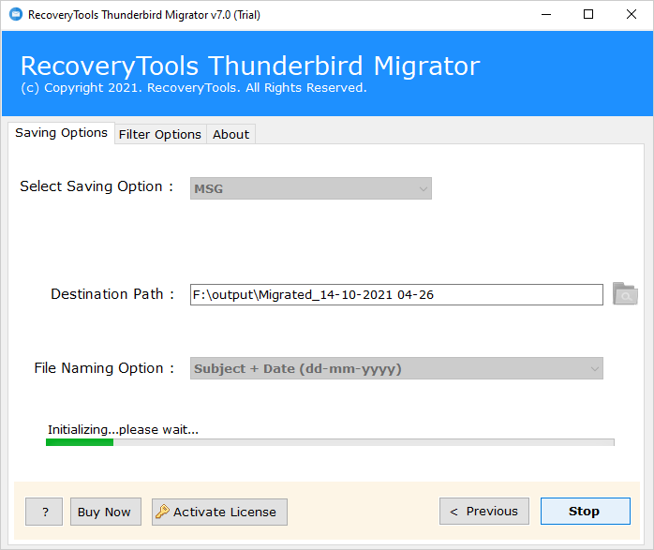This screenshot has width=654, height=550.
Task: Open the Select Saving Option MSG dropdown
Action: click(x=311, y=188)
